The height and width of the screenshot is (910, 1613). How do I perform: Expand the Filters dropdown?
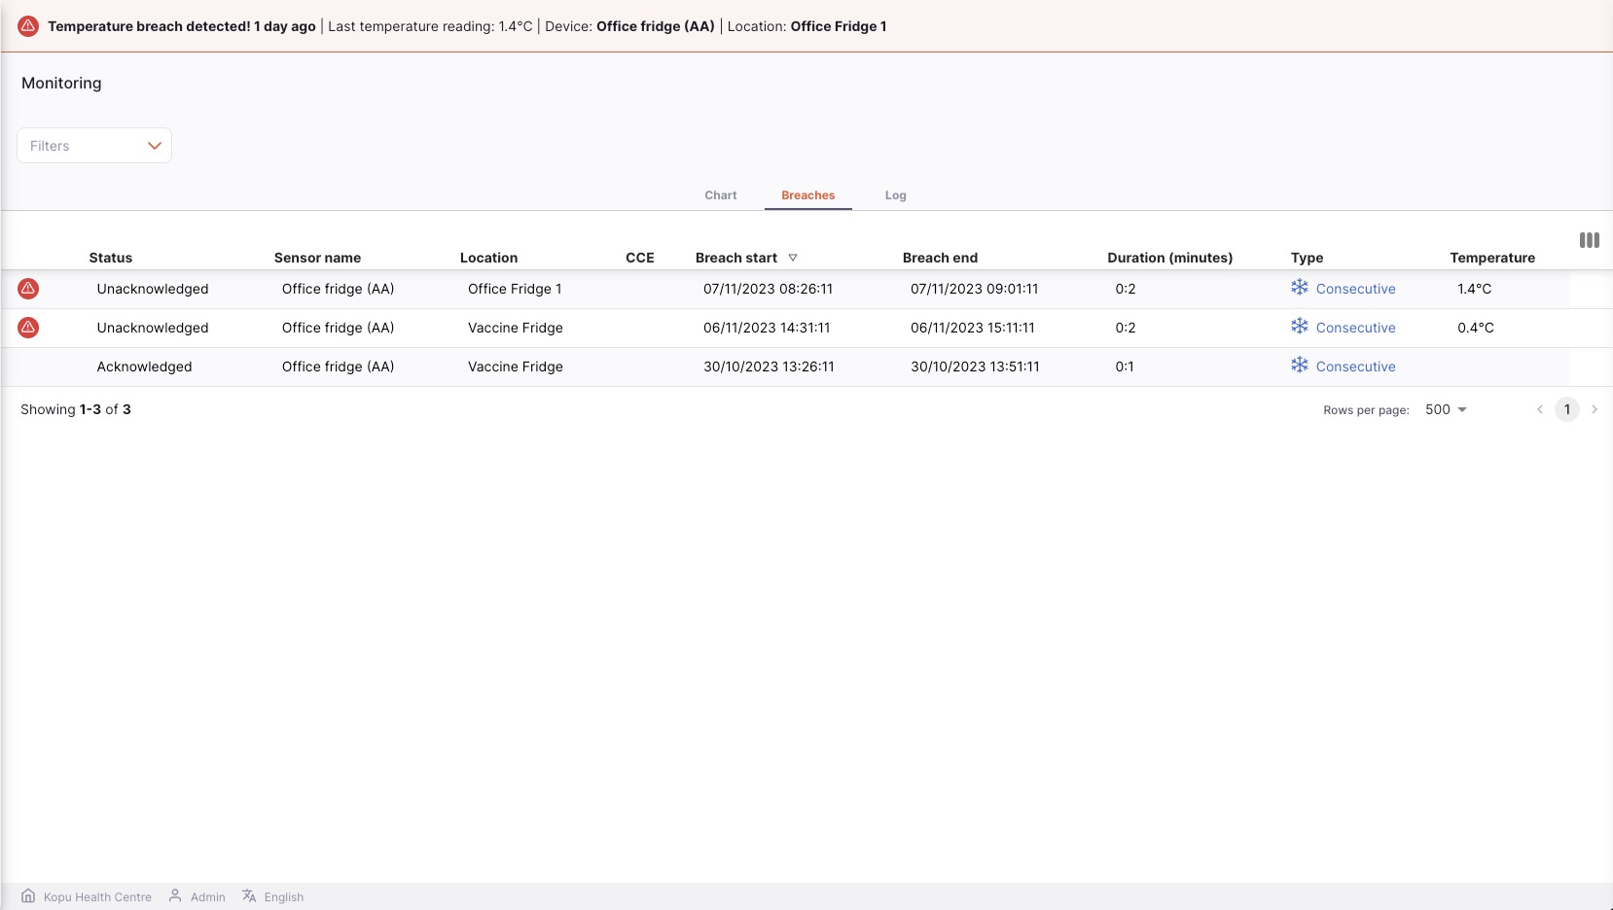tap(94, 146)
